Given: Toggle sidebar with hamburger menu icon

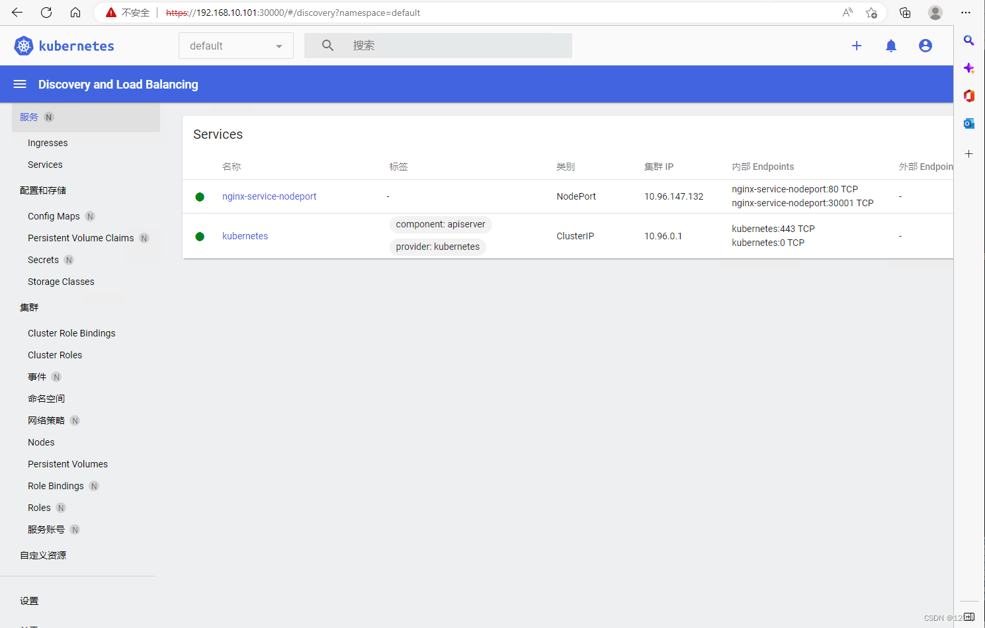Looking at the screenshot, I should point(20,84).
